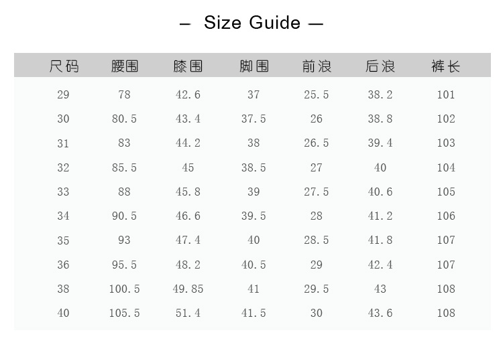Click the 裤长 value 105
Viewport: 503px width, 349px height.
click(446, 192)
